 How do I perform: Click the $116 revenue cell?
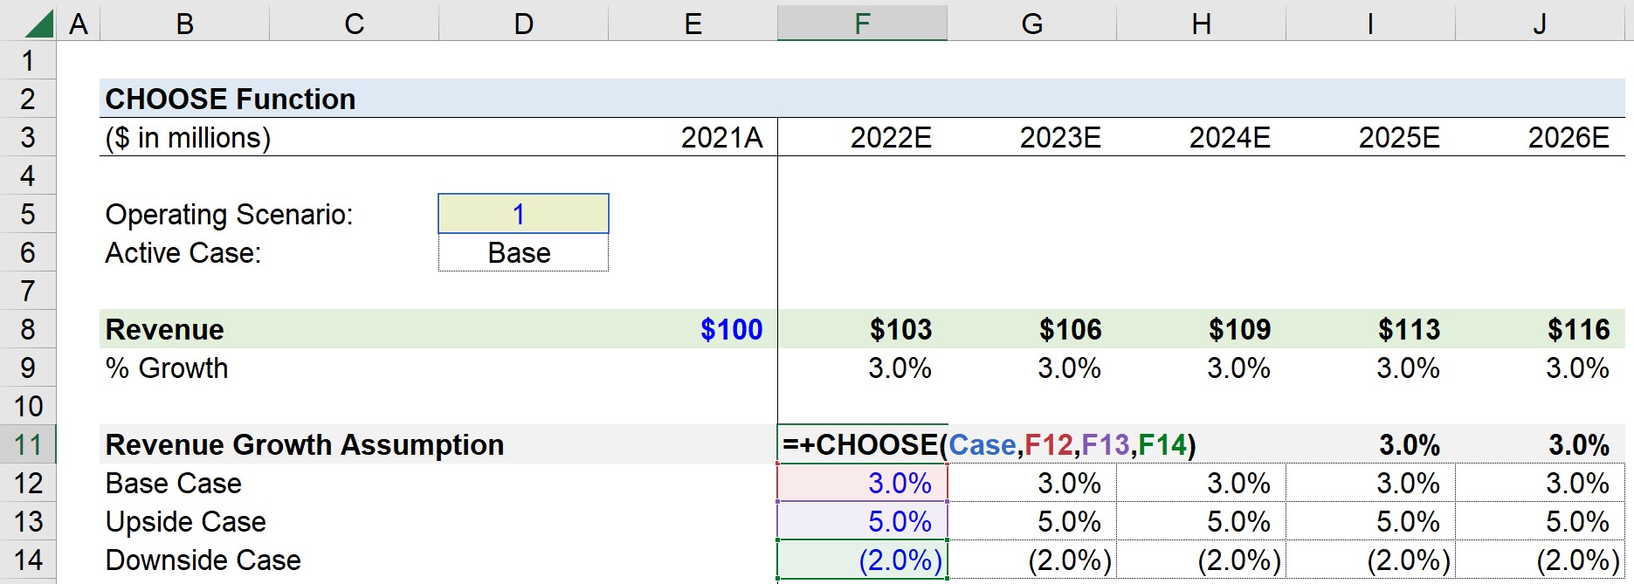click(x=1540, y=329)
